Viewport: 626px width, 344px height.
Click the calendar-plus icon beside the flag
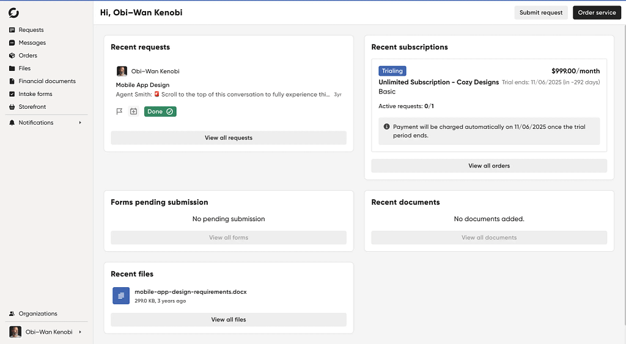133,111
